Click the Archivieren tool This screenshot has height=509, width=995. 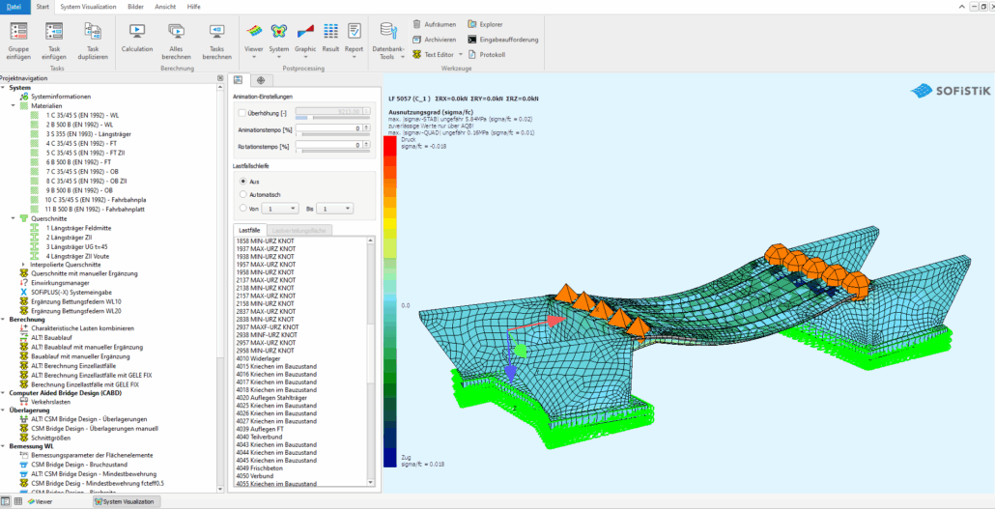[434, 40]
